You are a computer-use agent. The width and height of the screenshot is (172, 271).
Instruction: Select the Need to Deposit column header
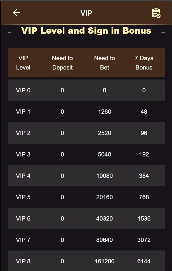click(x=62, y=63)
